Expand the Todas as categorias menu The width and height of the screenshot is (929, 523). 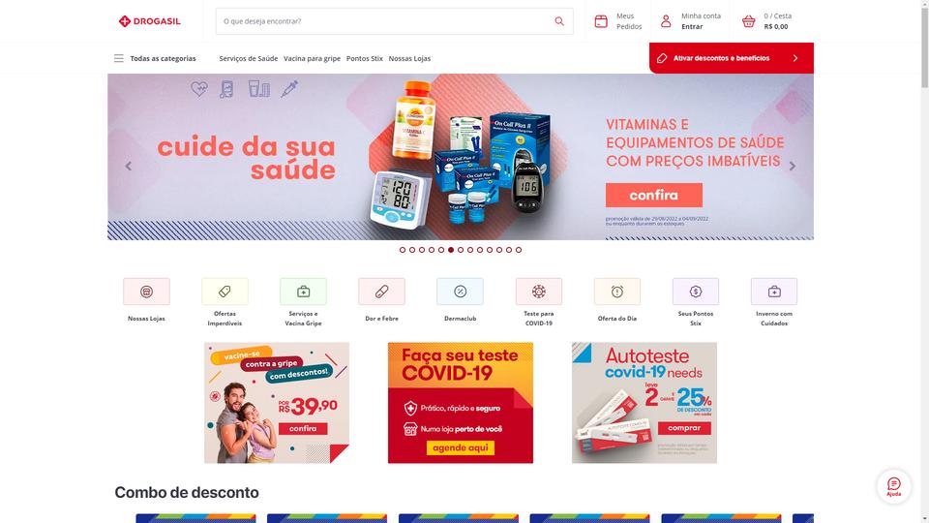pyautogui.click(x=155, y=58)
